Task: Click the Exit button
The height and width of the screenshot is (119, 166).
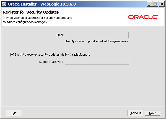Action: pyautogui.click(x=14, y=113)
